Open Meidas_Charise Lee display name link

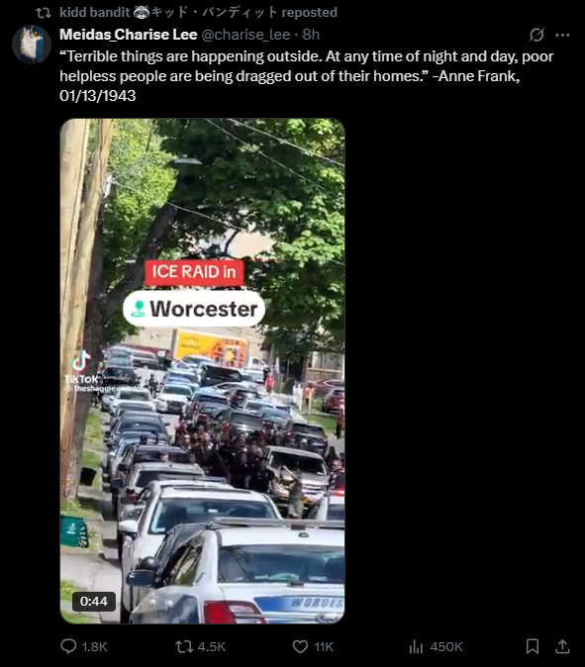pyautogui.click(x=129, y=35)
